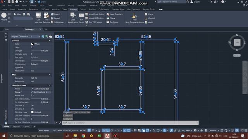Screen dimensions: 248x139
Task: Open workspace switching gear in status bar
Action: 195,131
